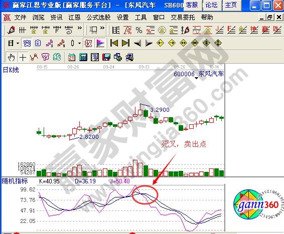Viewport: 284px width, 234px height.
Task: Click the notepad document icon
Action: [94, 57]
